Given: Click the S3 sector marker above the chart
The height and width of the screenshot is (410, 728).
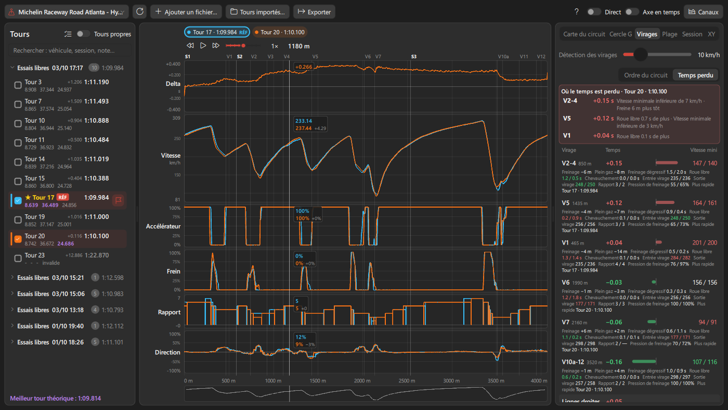Looking at the screenshot, I should click(x=414, y=56).
